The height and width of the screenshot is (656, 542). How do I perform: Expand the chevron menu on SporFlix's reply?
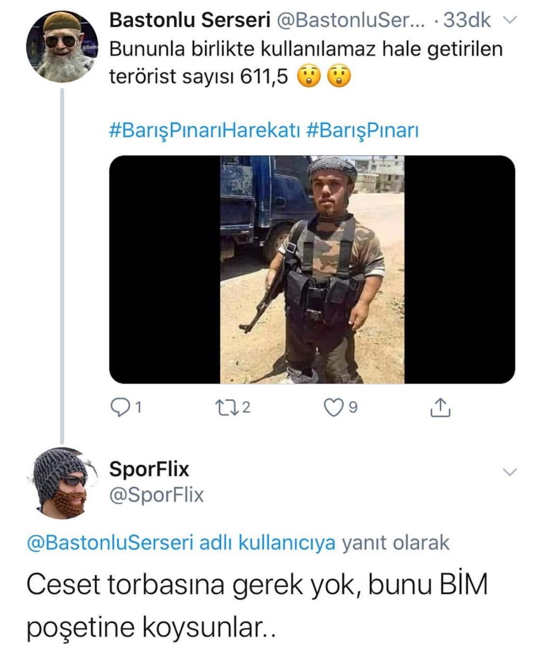tap(509, 471)
